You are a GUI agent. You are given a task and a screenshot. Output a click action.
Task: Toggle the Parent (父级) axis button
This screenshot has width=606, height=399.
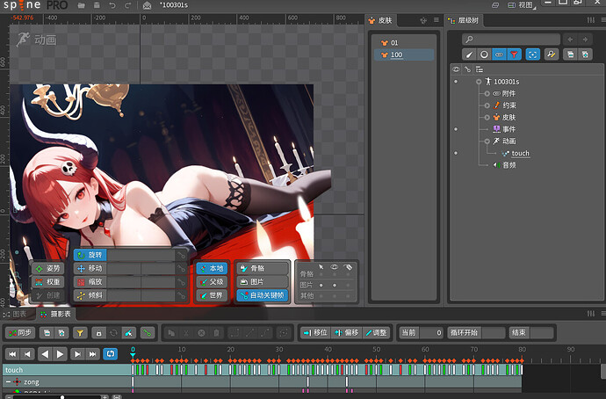[212, 282]
